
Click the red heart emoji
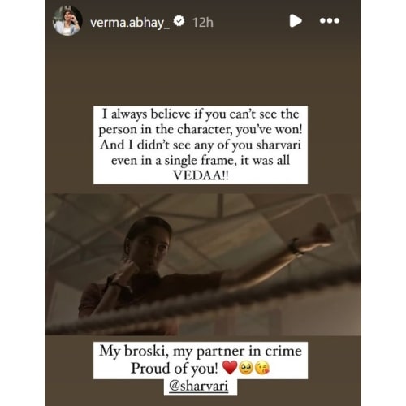coord(230,368)
